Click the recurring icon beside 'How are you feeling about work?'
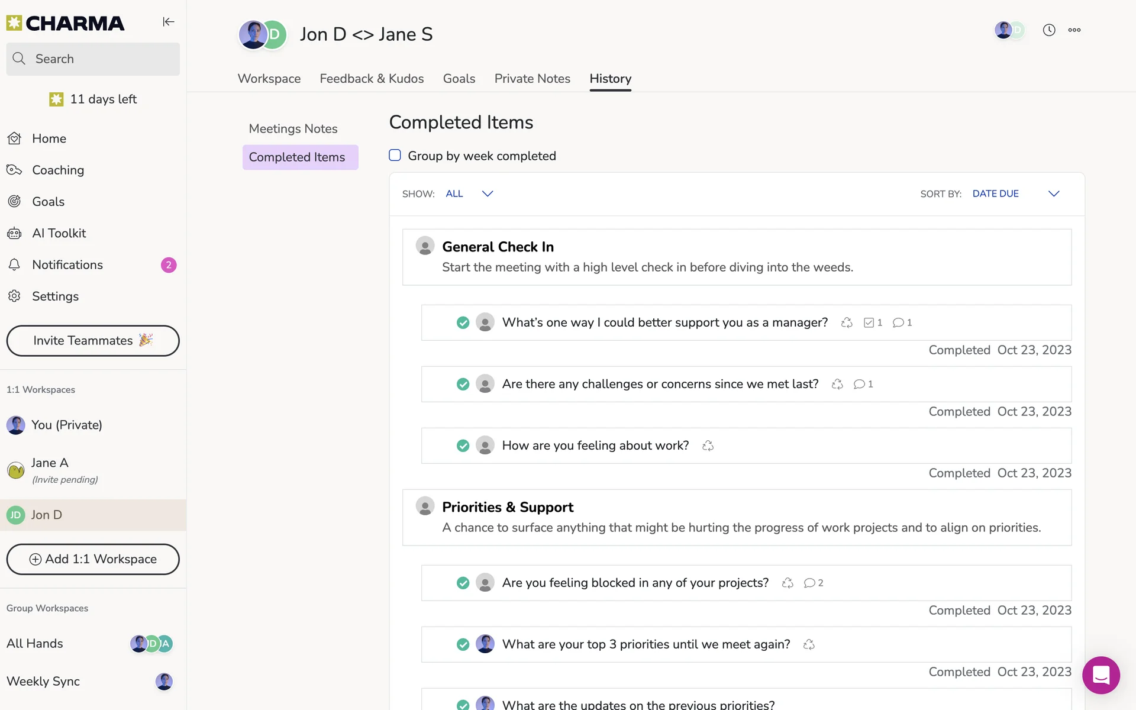The image size is (1136, 710). click(708, 446)
